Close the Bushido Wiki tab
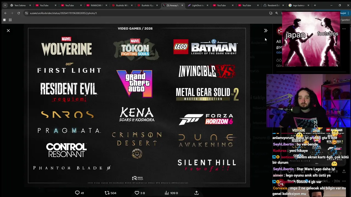Viewport: 351px width, 197px height. coord(131,5)
